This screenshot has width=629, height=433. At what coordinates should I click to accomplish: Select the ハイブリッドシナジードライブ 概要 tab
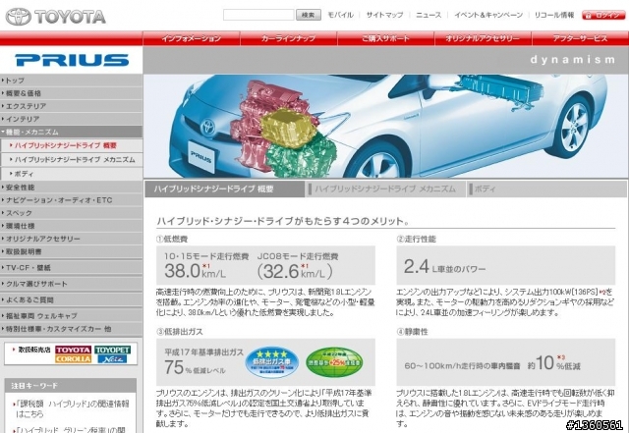pyautogui.click(x=224, y=189)
